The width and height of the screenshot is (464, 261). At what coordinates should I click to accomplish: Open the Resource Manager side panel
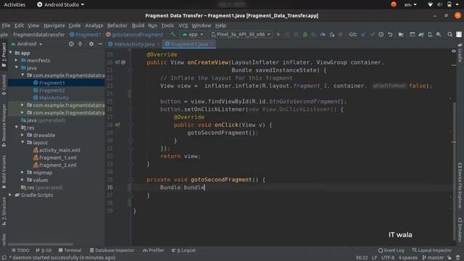4,125
